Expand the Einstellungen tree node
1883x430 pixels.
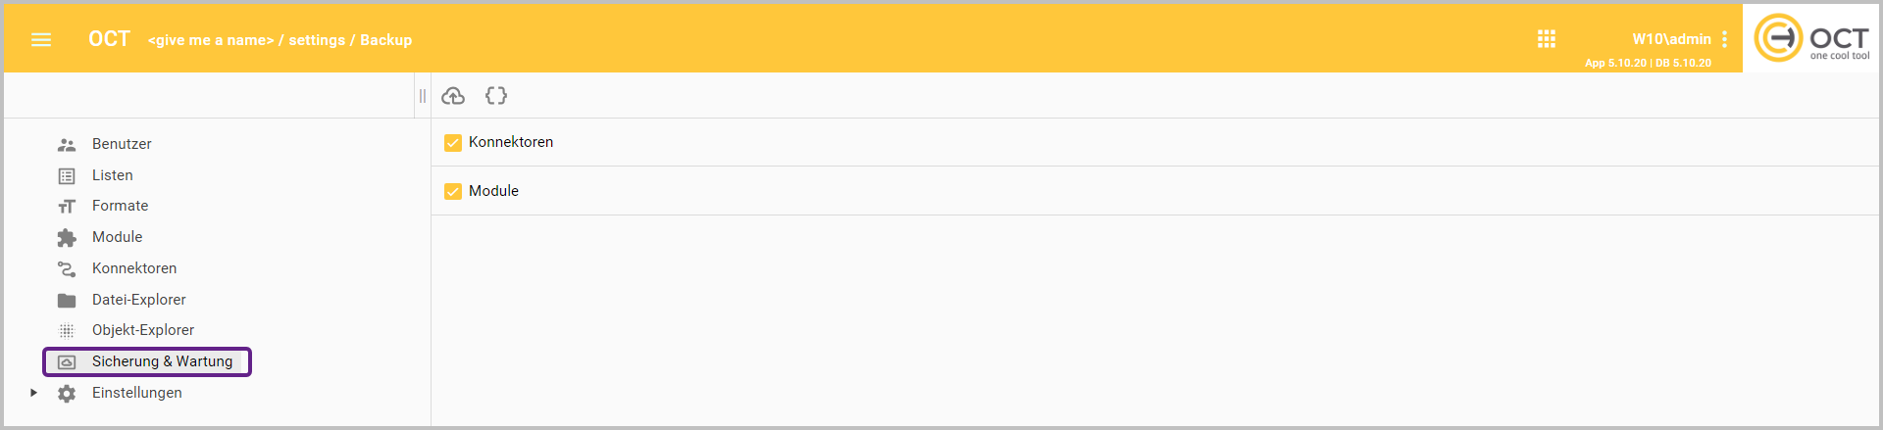[x=33, y=393]
